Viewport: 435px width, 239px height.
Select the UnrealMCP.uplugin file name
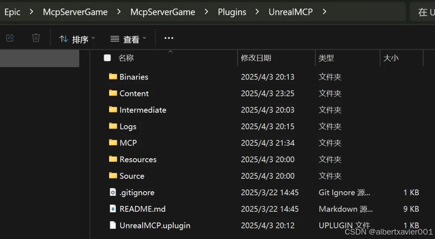coord(155,226)
